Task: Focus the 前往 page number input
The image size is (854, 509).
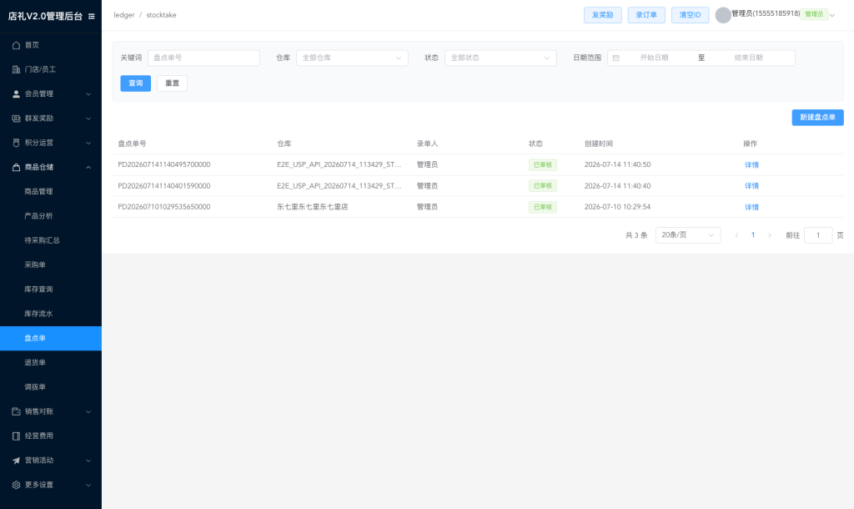Action: point(818,235)
